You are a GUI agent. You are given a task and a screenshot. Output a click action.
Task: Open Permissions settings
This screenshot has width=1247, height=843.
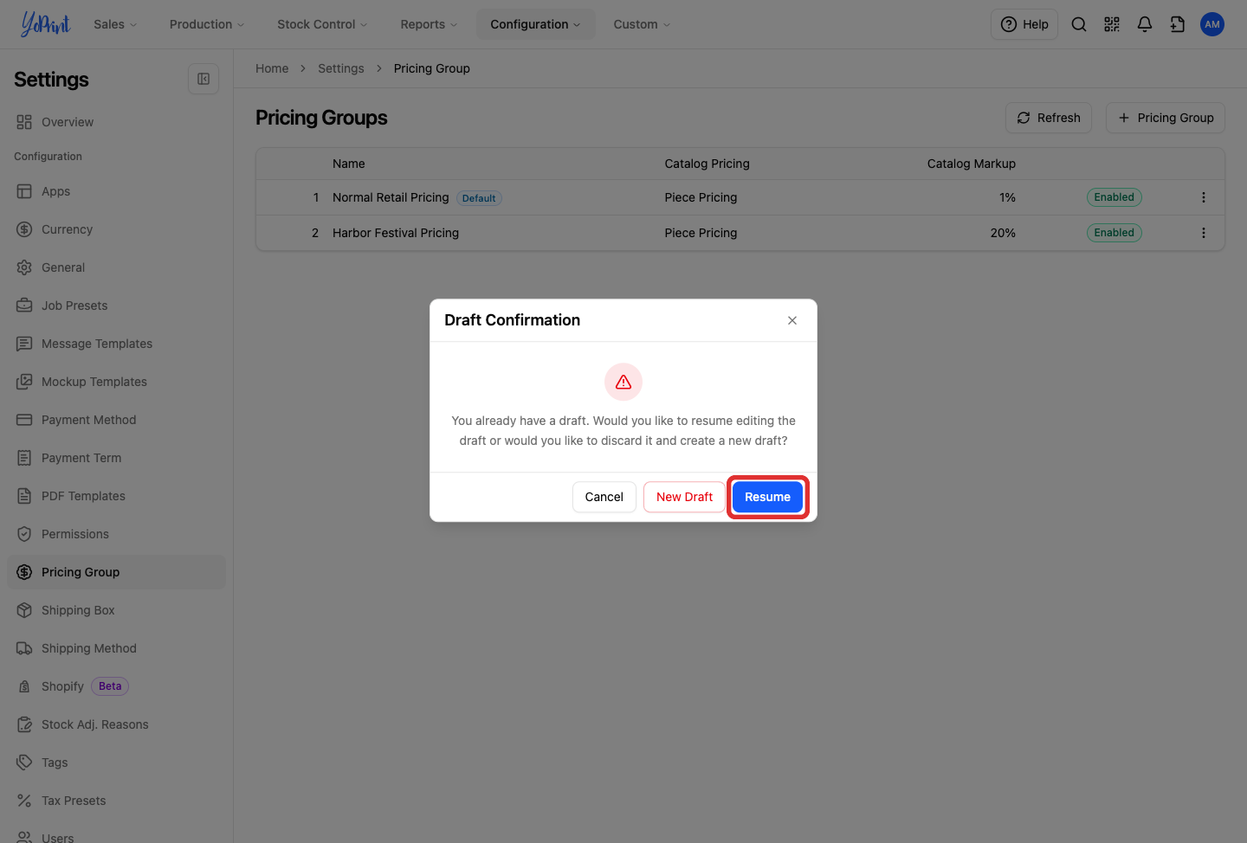(x=116, y=534)
